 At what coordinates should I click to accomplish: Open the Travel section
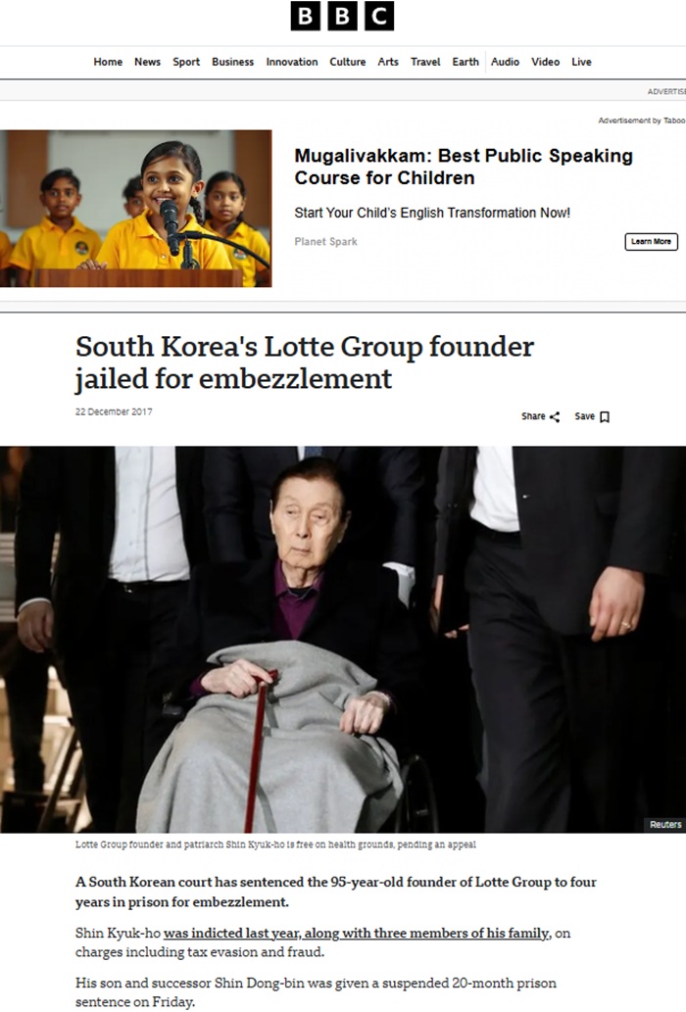point(425,62)
